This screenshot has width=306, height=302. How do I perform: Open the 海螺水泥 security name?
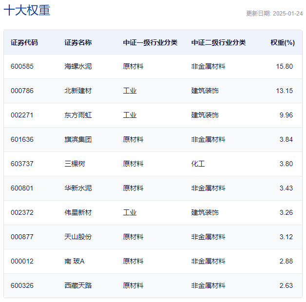78,66
